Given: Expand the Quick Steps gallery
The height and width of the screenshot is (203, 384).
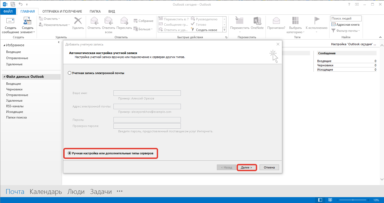Looking at the screenshot, I should 224,30.
